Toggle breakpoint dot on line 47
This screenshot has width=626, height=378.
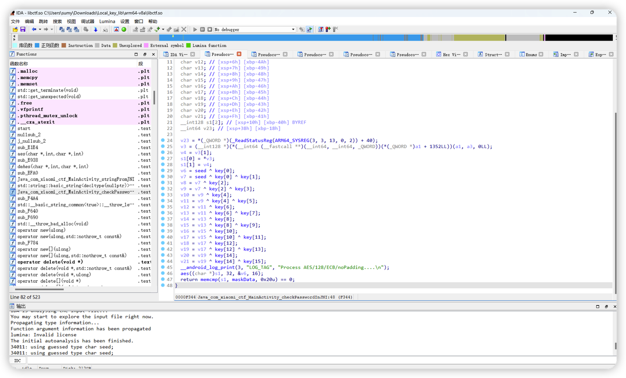coord(163,280)
